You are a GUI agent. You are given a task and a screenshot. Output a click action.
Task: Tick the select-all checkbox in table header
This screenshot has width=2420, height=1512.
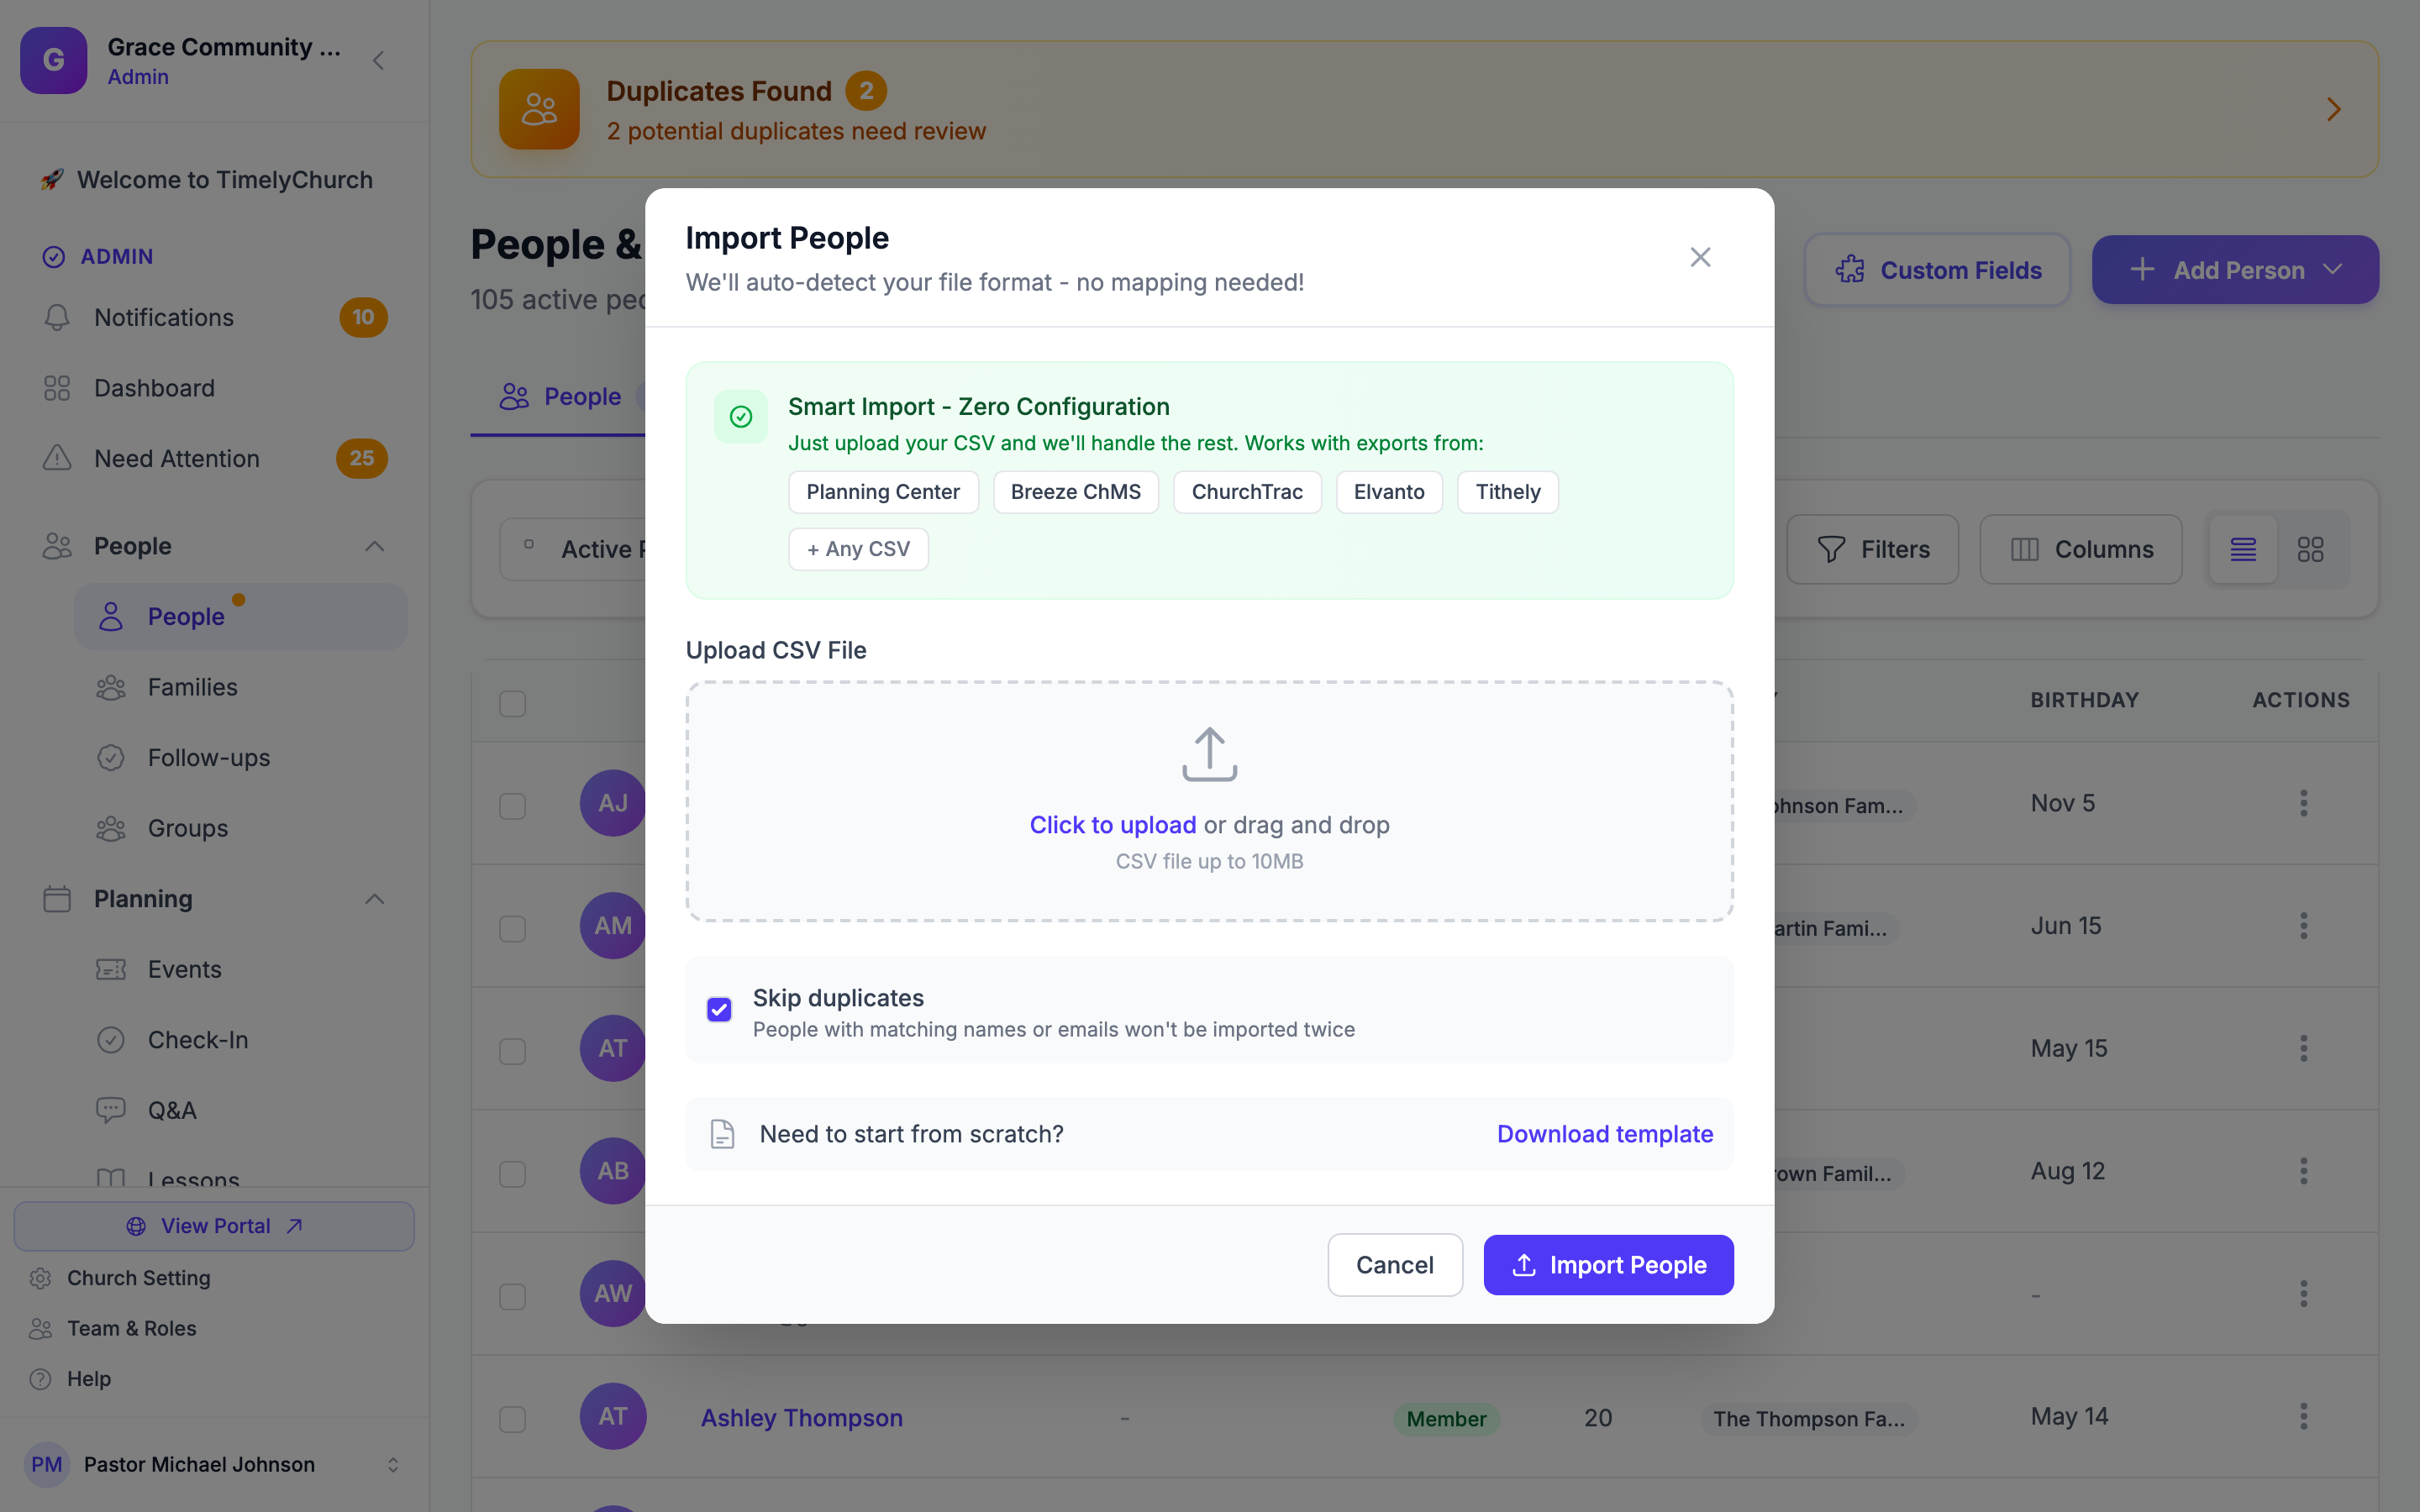(512, 703)
